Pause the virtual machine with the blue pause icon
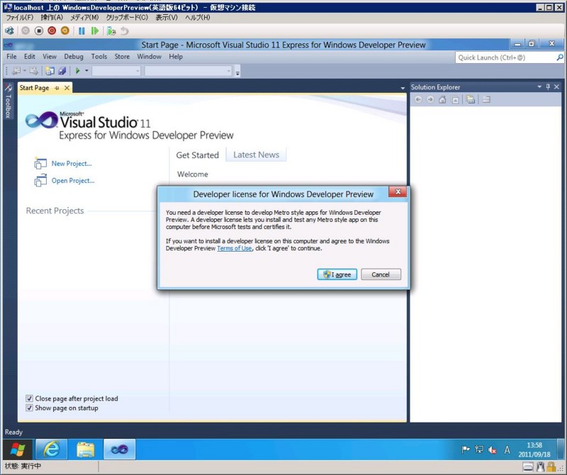567x475 pixels. 82,31
